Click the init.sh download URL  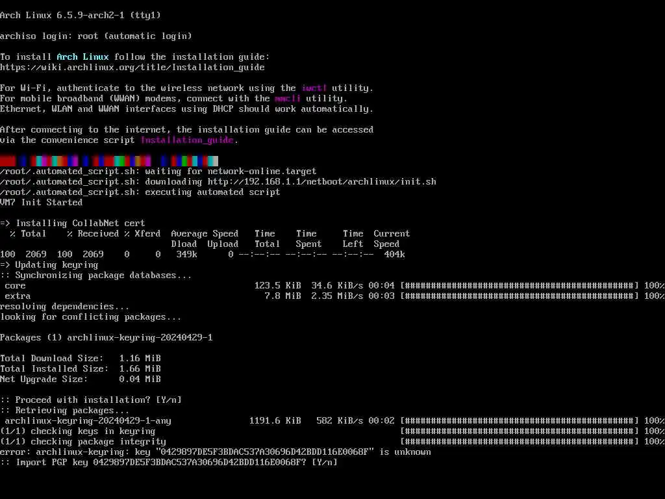[x=322, y=182]
